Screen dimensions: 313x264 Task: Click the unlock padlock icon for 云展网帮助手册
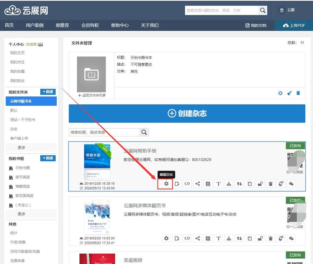coord(260,183)
